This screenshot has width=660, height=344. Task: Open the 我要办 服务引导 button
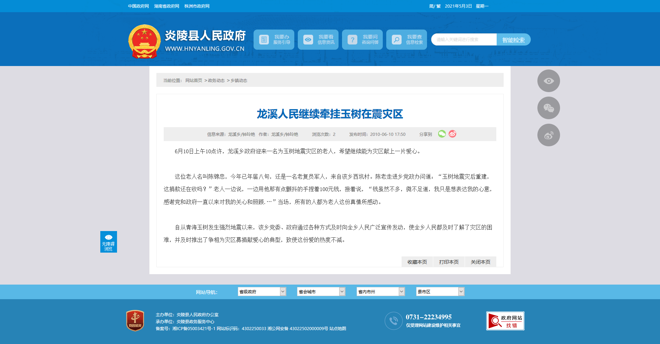coord(274,40)
